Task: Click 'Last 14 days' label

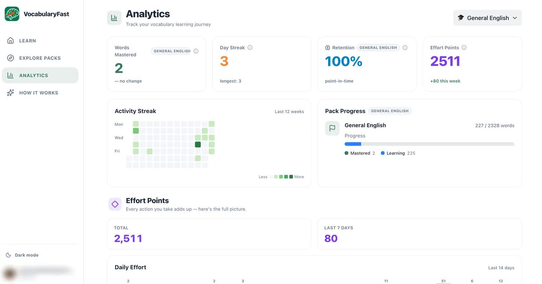Action: point(501,268)
